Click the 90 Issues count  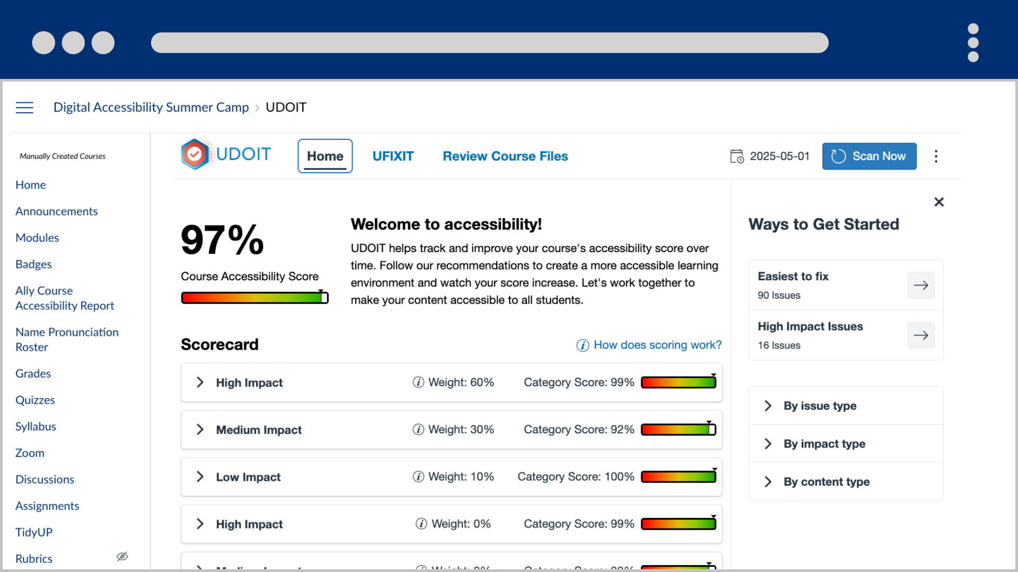click(x=779, y=296)
